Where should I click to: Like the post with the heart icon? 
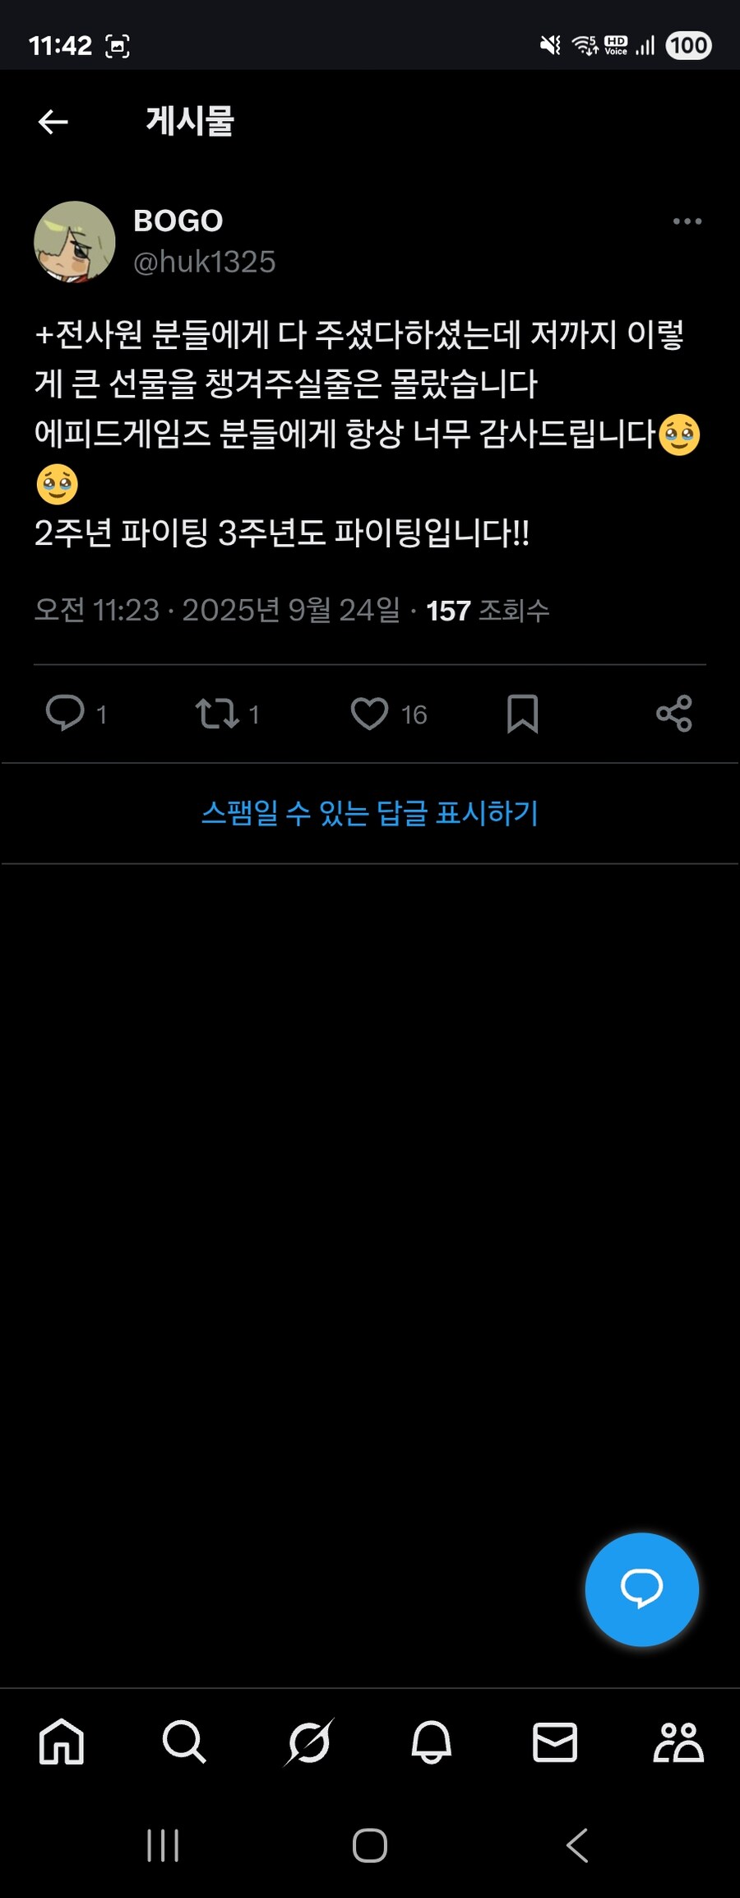[x=369, y=713]
